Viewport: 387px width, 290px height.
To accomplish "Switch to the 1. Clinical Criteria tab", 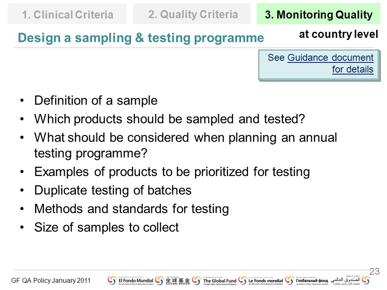I will (67, 14).
